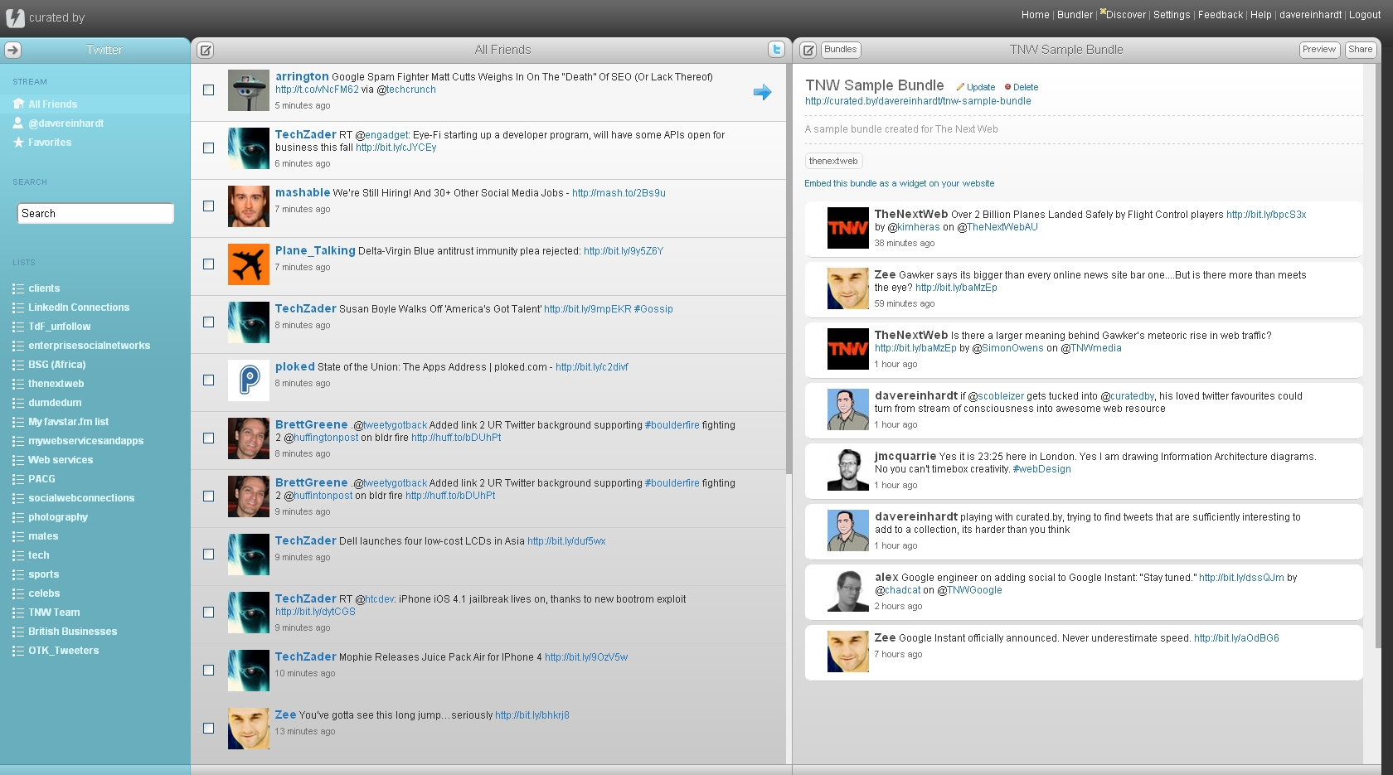The image size is (1393, 775).
Task: Open the curated.by bundle URL link
Action: 918,101
